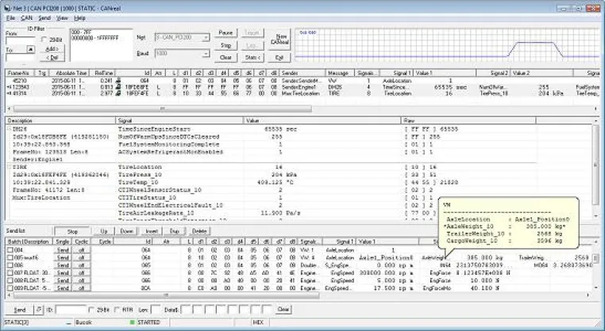Focus the From ID filter input
This screenshot has width=605, height=331.
click(x=21, y=41)
